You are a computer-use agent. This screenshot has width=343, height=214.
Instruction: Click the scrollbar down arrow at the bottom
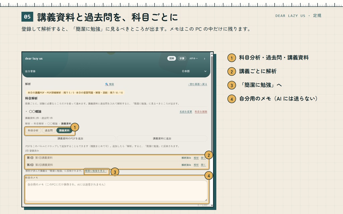[212, 205]
